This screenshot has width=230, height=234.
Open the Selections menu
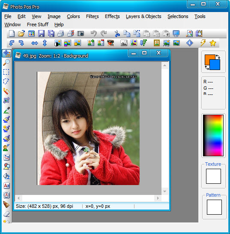coord(178,16)
